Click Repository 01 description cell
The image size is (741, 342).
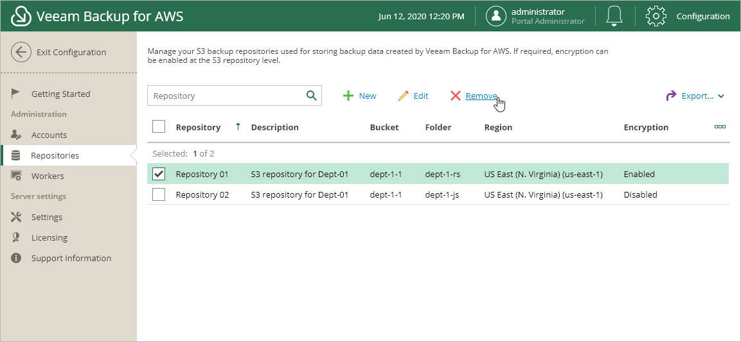299,174
